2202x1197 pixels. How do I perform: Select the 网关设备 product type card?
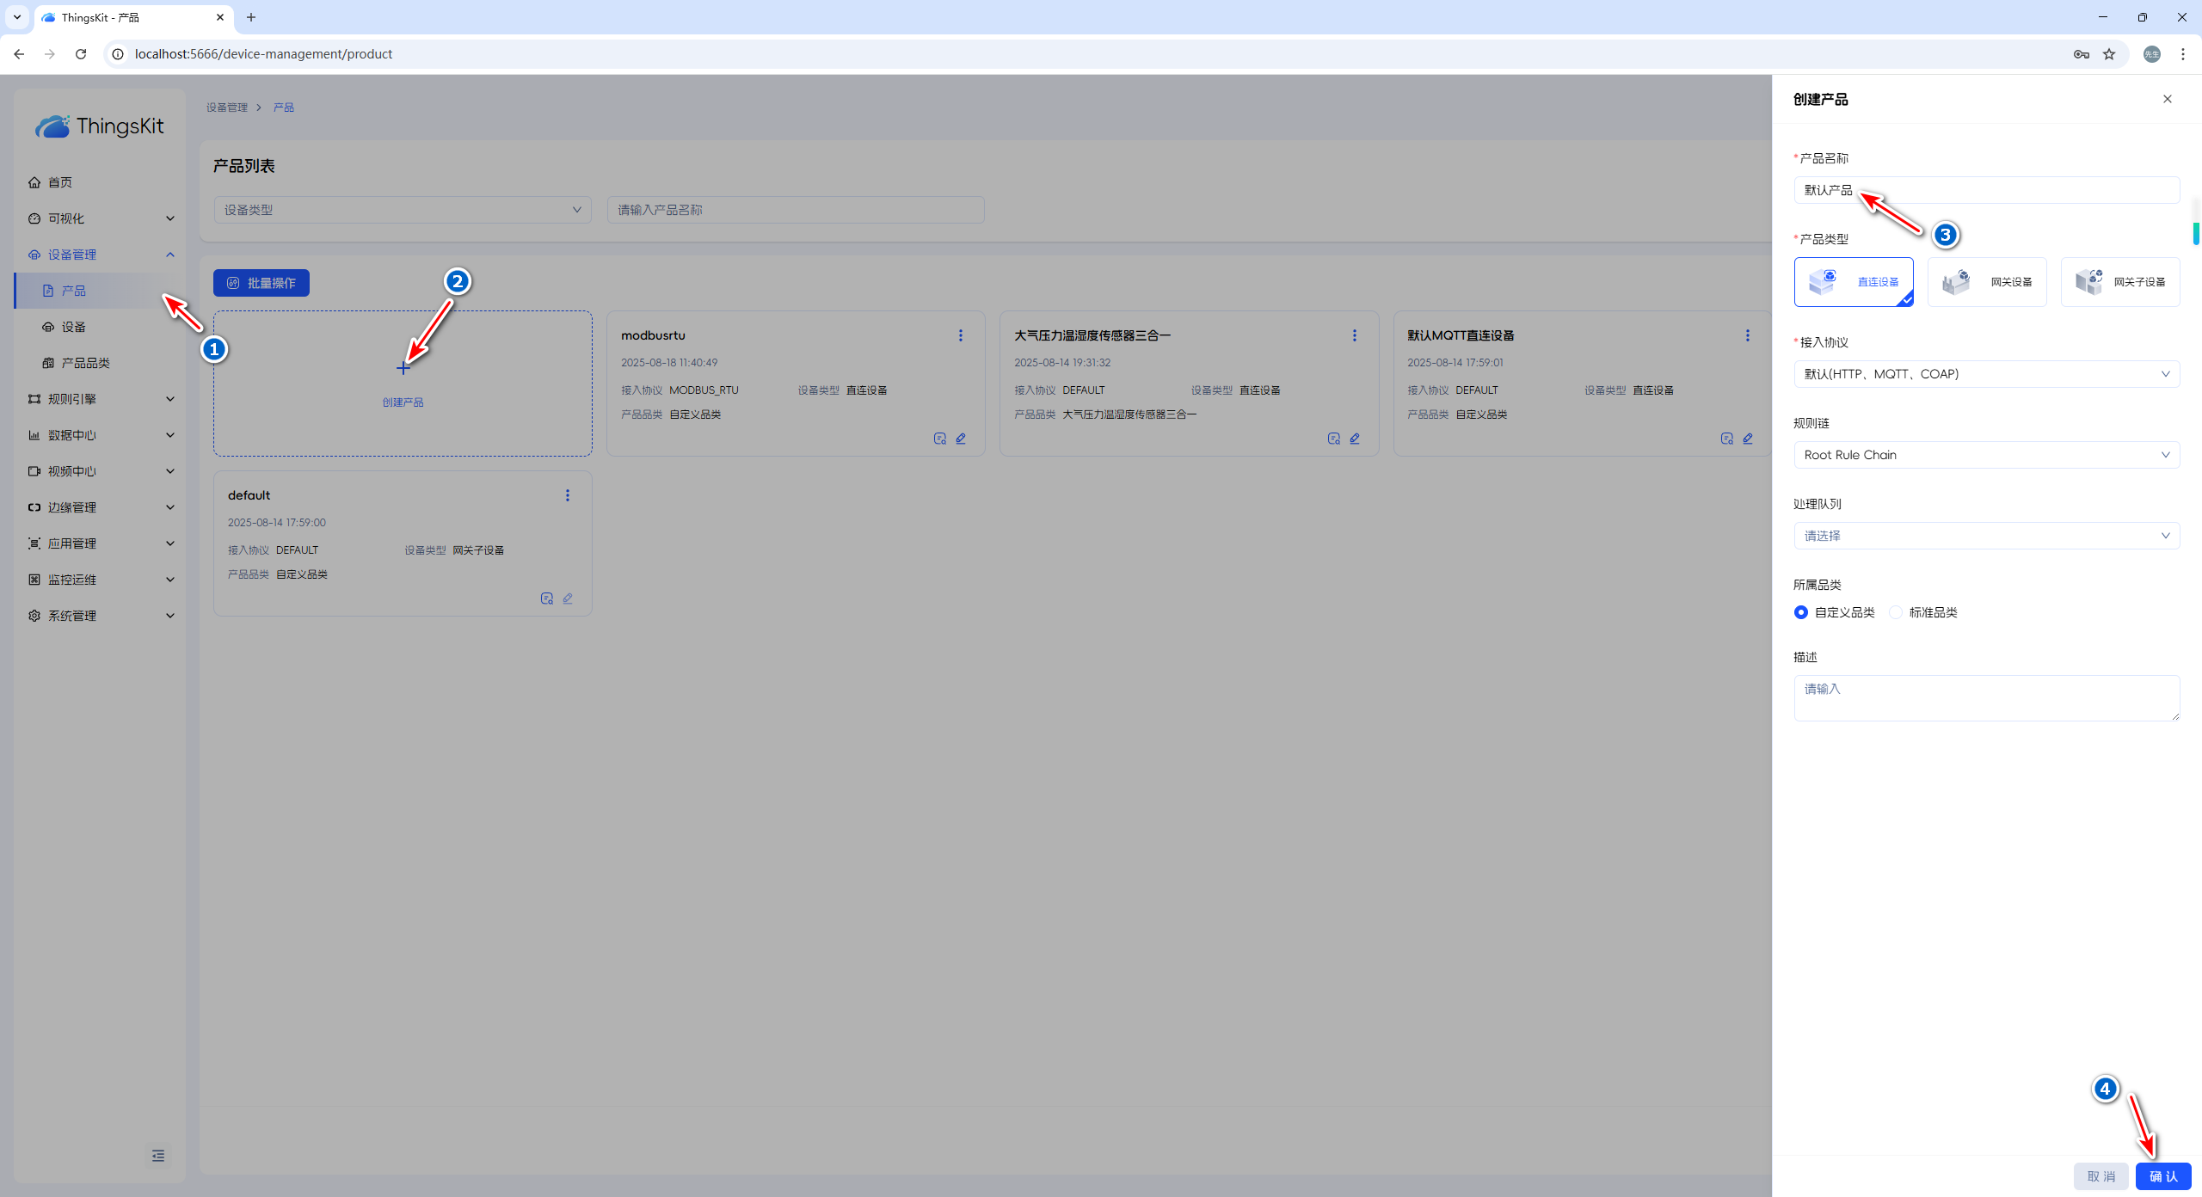[x=1987, y=282]
